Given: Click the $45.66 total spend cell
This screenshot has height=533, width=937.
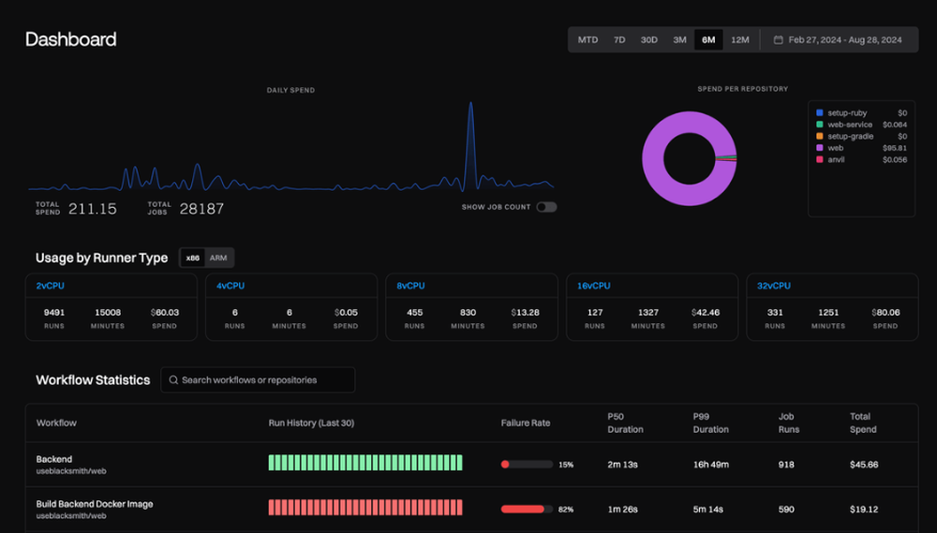Looking at the screenshot, I should pyautogui.click(x=864, y=465).
